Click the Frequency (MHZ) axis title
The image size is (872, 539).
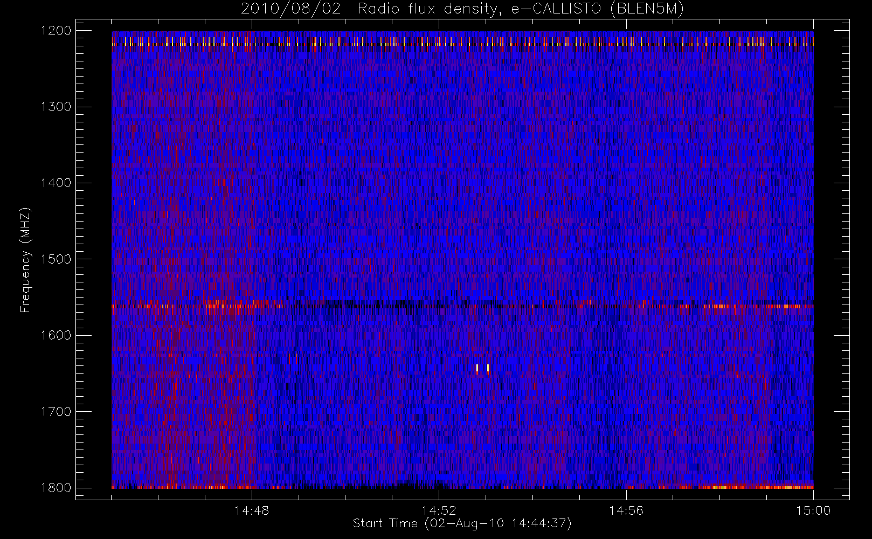click(25, 260)
